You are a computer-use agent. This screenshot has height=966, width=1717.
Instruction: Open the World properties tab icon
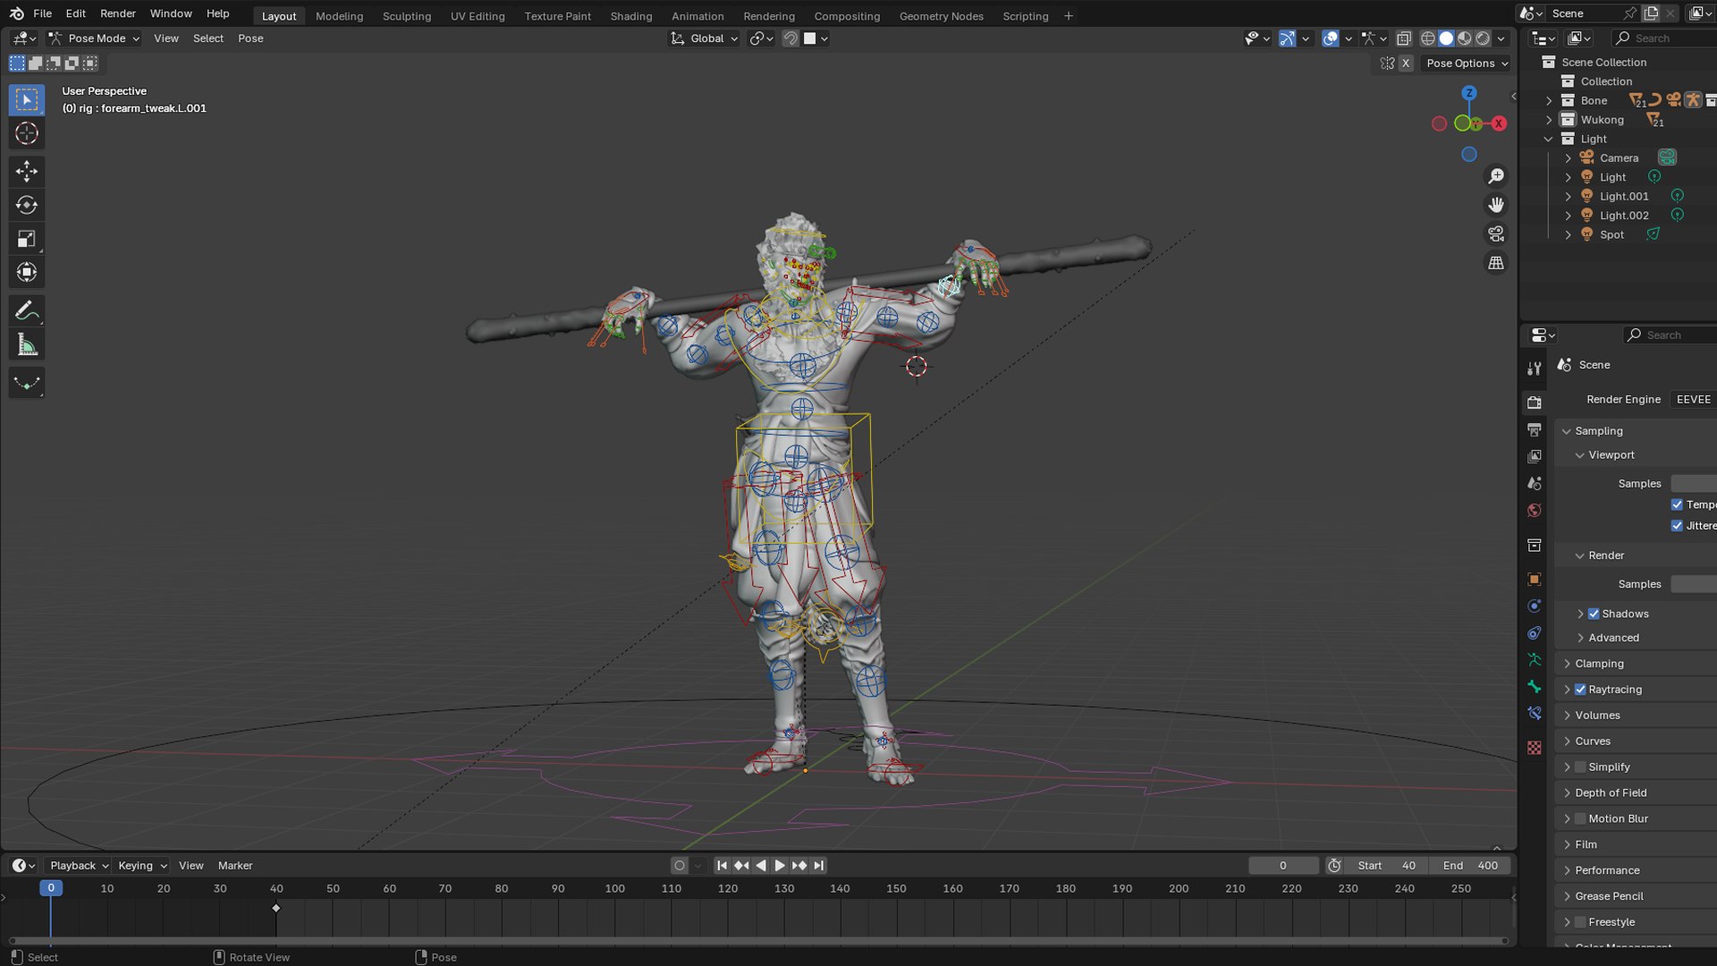click(1535, 511)
